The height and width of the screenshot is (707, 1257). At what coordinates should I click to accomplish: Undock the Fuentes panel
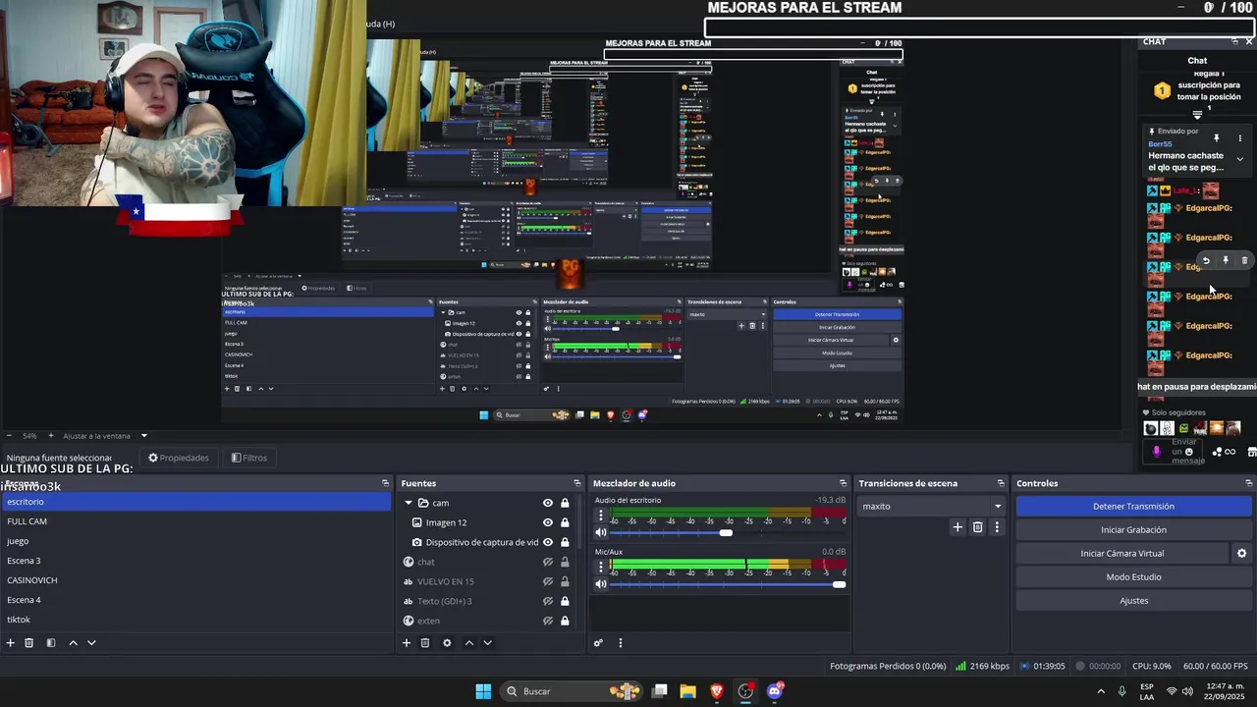coord(577,483)
